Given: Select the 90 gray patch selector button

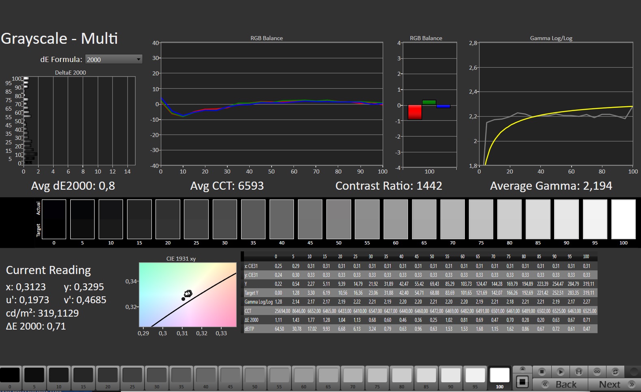Looking at the screenshot, I should [451, 378].
